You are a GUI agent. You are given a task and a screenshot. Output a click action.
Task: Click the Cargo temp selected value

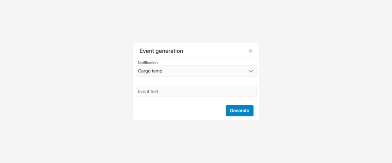tap(150, 71)
